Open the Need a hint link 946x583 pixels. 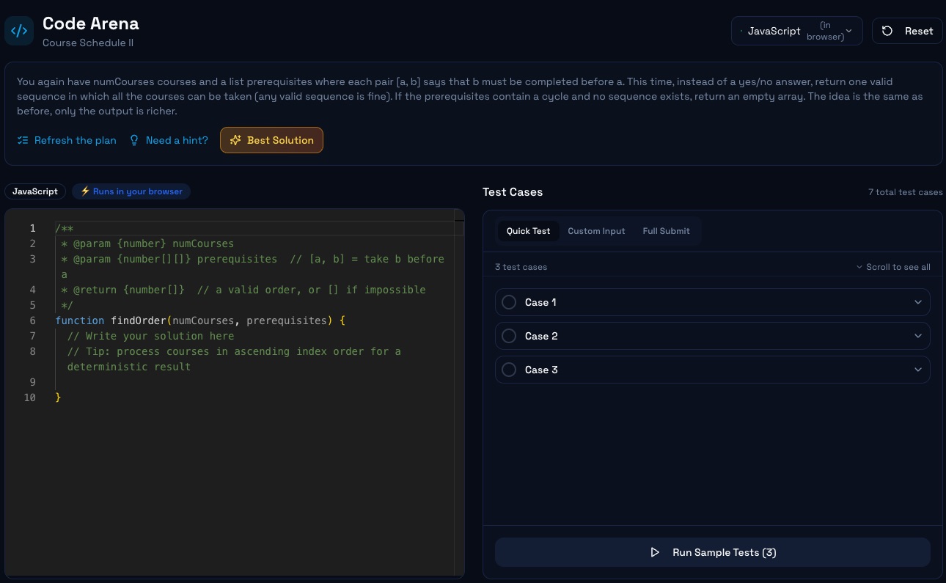pyautogui.click(x=169, y=140)
